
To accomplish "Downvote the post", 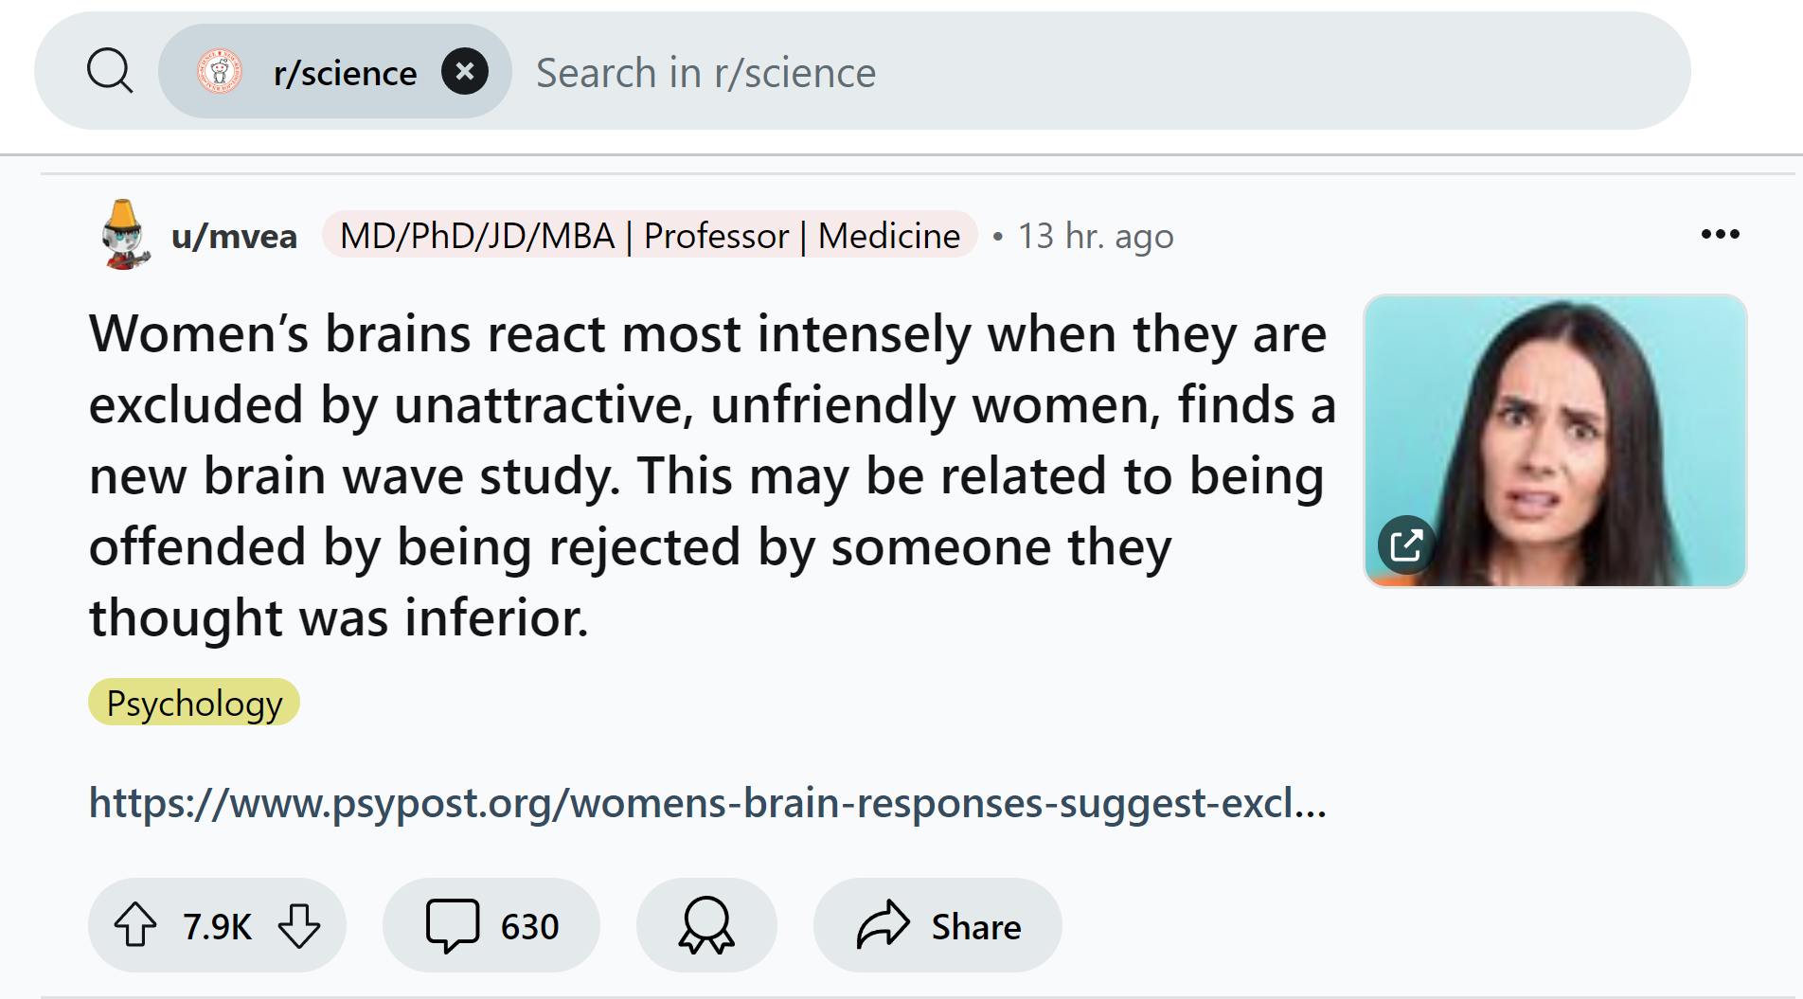I will [299, 925].
